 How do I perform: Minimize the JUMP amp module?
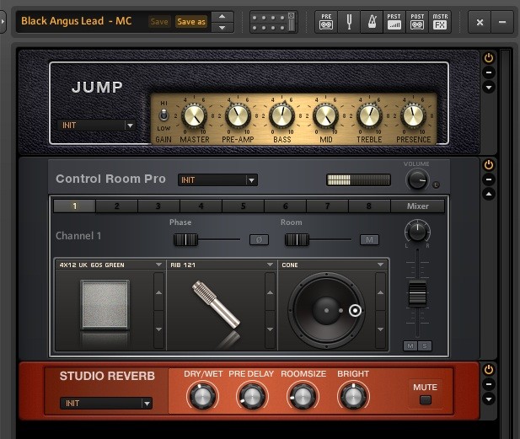[x=489, y=72]
